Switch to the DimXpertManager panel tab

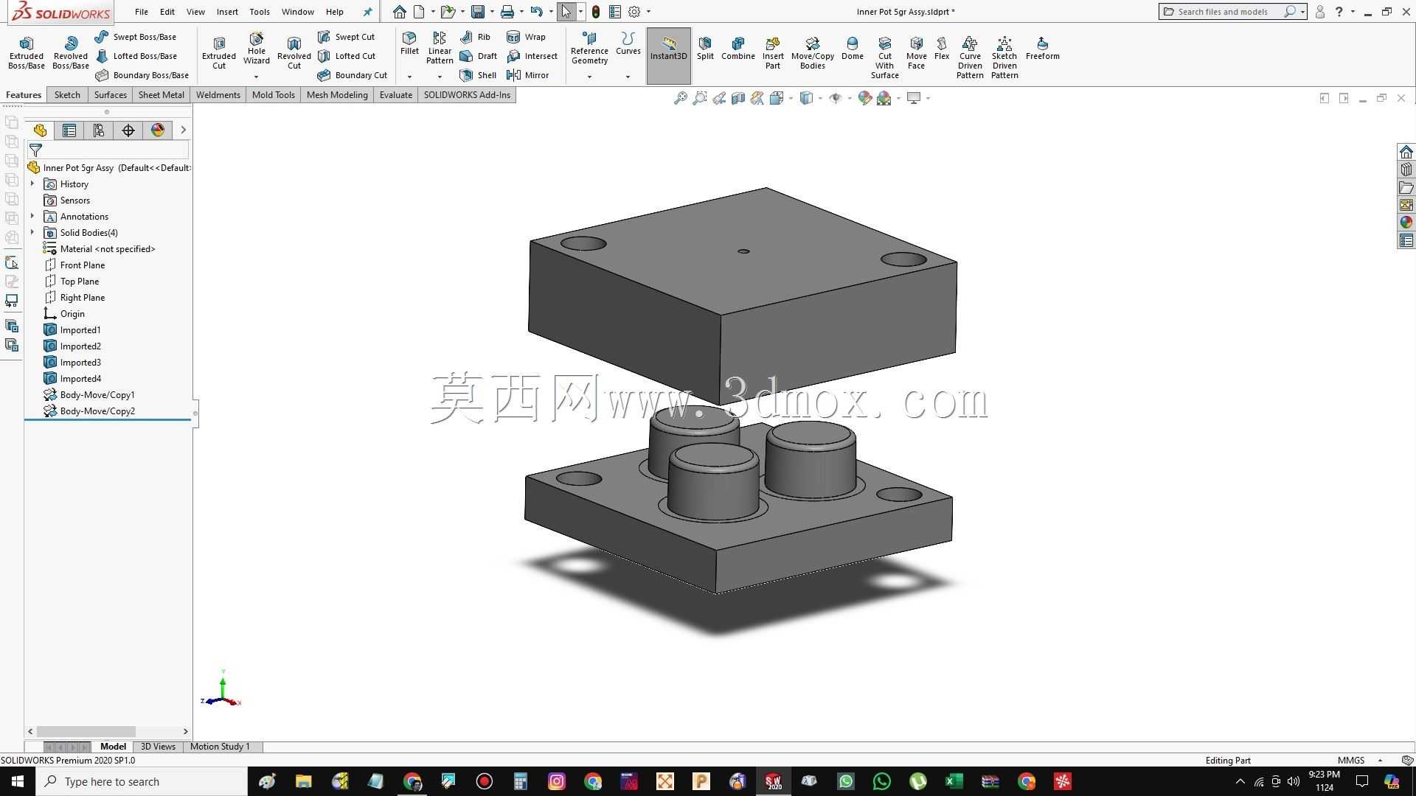(128, 130)
